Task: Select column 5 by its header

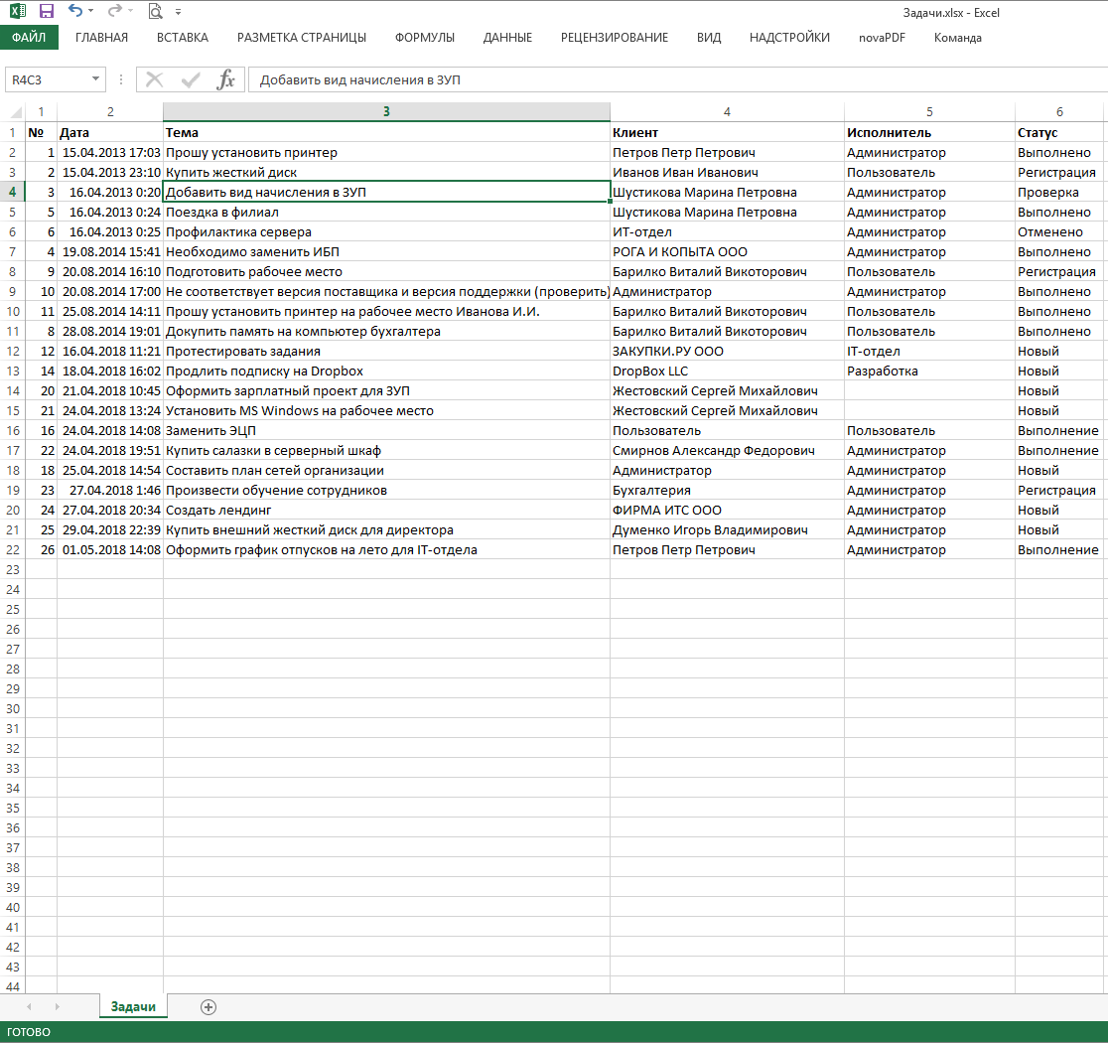Action: coord(930,111)
